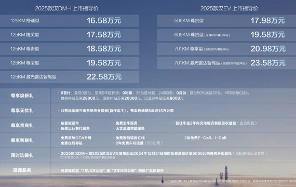Open the 尊享智联礼 label
The height and width of the screenshot is (187, 296).
tap(22, 140)
